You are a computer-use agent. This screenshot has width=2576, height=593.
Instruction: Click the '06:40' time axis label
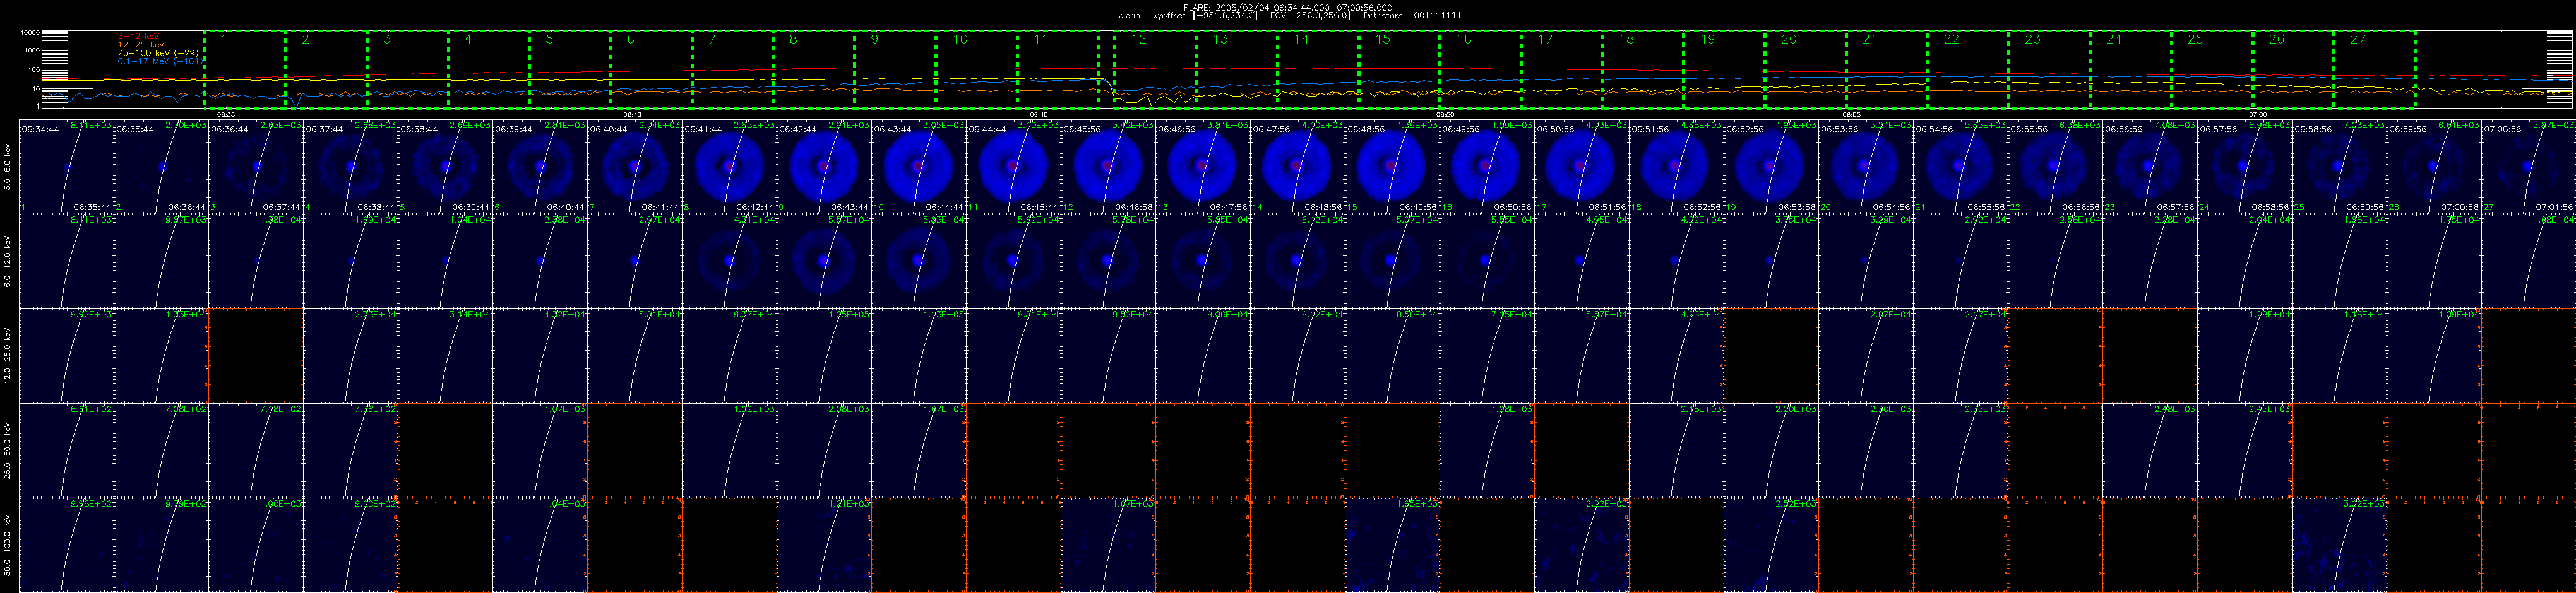click(632, 114)
